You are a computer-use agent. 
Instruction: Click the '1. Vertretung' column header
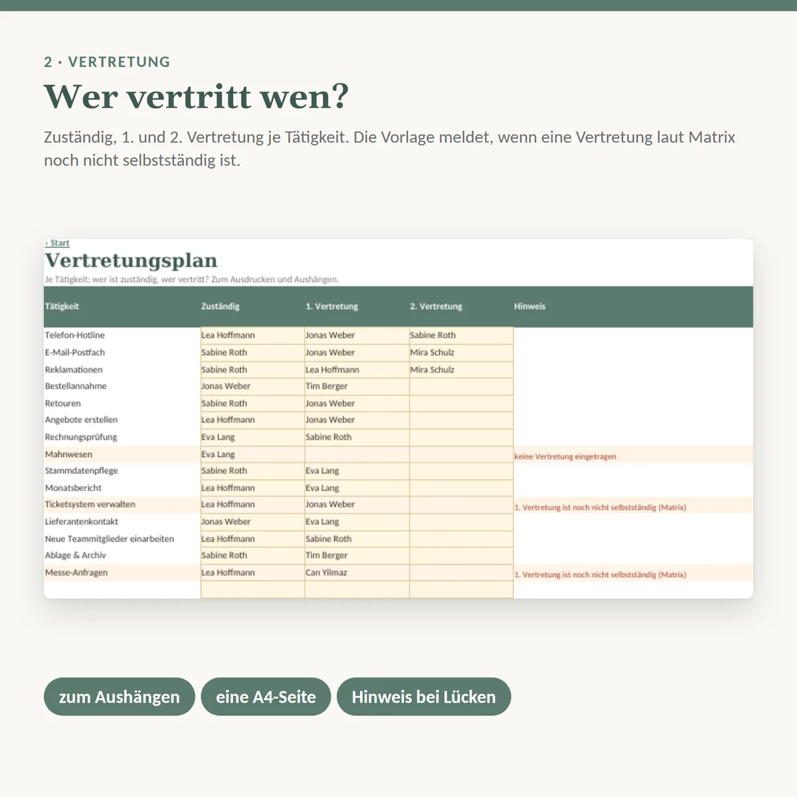pyautogui.click(x=332, y=306)
